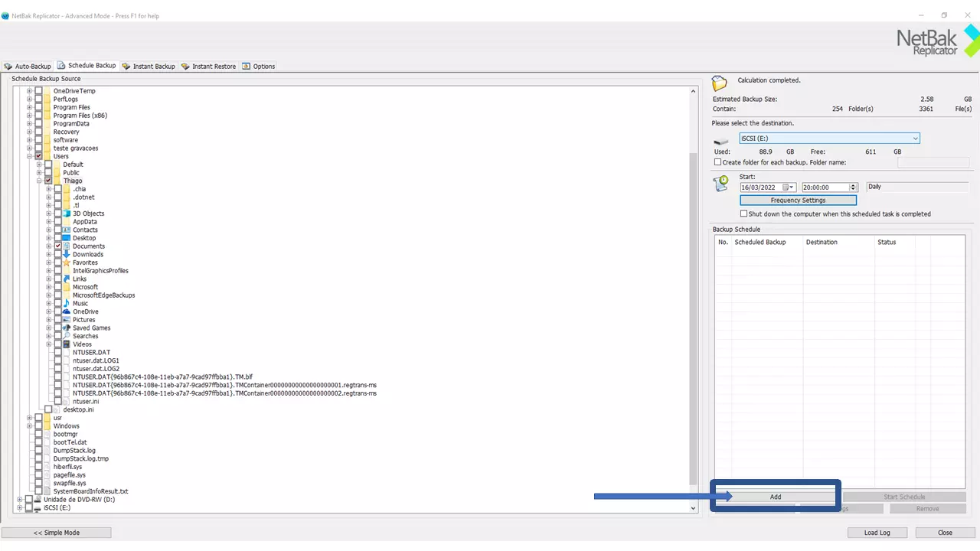Image resolution: width=980 pixels, height=551 pixels.
Task: Open the iSCSI (E:) destination dropdown
Action: 915,139
